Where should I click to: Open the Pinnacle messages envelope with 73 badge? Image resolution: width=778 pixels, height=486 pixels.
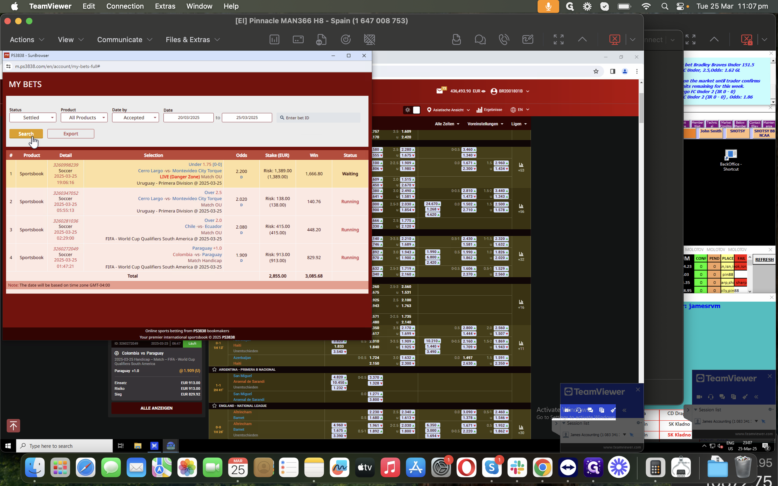tap(440, 91)
